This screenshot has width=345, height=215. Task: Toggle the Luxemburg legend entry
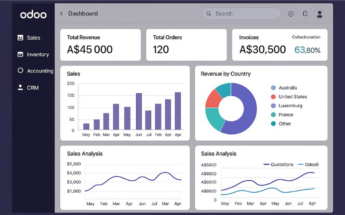[290, 106]
